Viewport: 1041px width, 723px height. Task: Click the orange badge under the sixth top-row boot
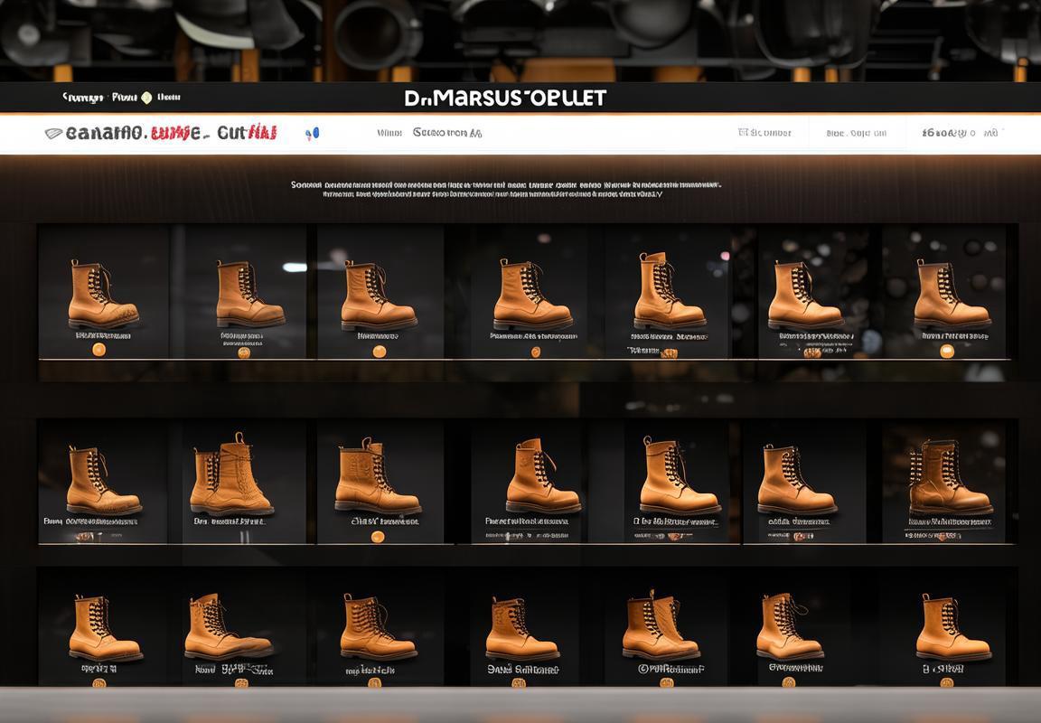[x=812, y=352]
